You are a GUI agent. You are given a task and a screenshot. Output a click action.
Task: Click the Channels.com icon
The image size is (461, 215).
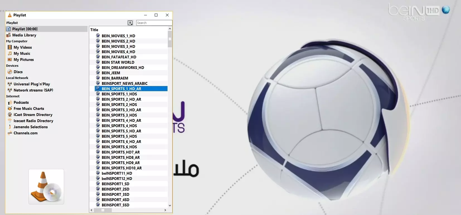[10, 133]
